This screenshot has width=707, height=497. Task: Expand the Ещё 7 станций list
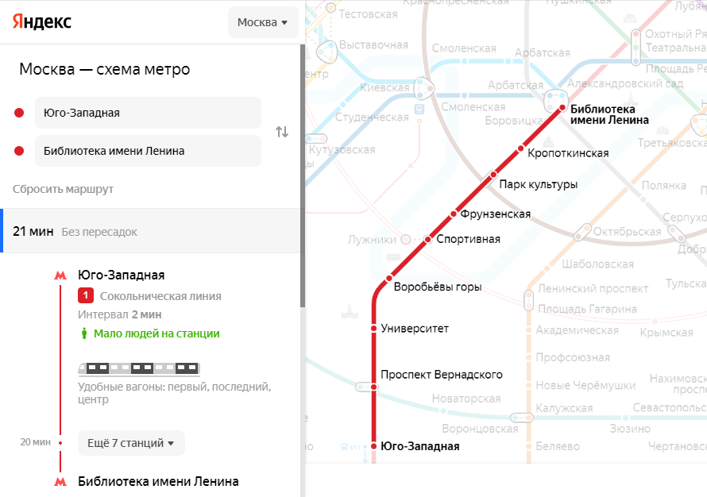(x=131, y=443)
